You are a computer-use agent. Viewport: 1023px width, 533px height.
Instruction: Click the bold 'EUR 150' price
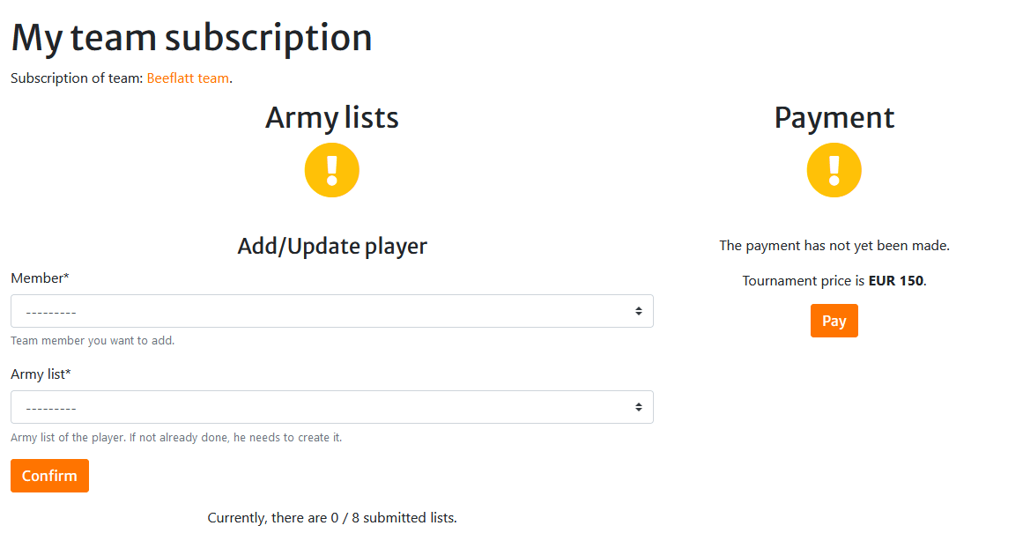point(895,281)
